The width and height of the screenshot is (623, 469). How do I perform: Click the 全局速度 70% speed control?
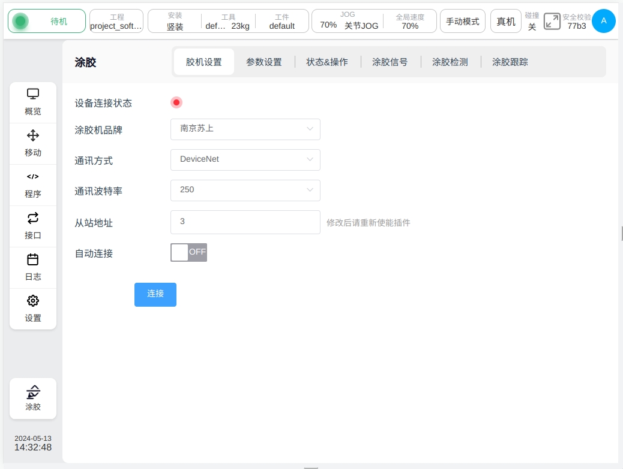click(410, 22)
